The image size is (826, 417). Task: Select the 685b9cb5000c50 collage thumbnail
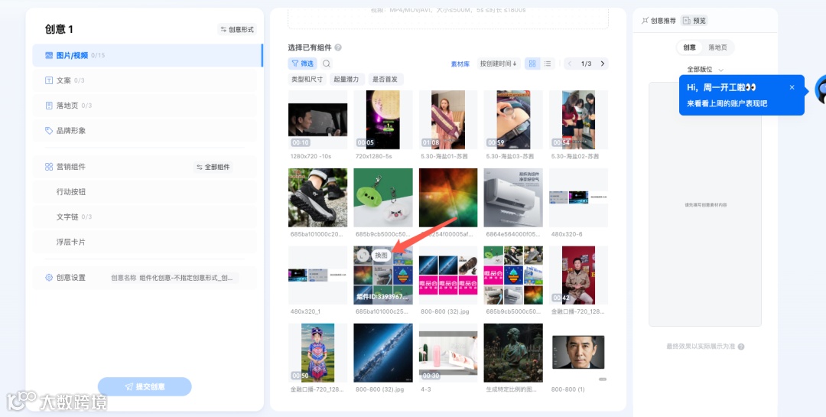click(513, 275)
